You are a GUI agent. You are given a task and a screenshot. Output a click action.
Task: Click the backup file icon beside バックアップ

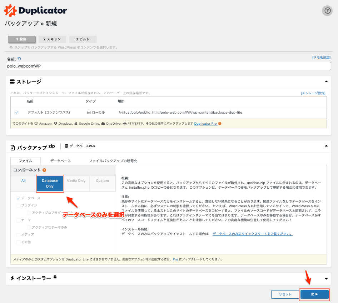click(x=13, y=148)
